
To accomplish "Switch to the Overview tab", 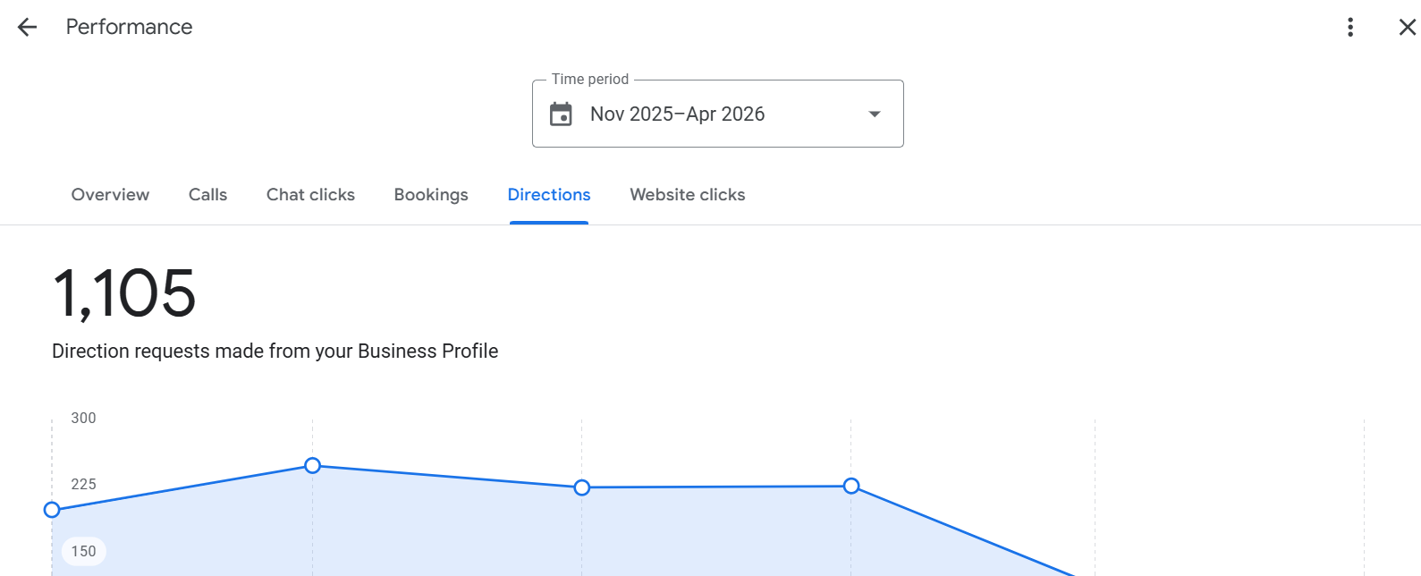I will coord(110,195).
